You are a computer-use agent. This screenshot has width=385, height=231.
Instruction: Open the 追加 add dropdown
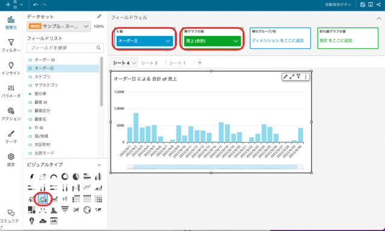[14, 5]
